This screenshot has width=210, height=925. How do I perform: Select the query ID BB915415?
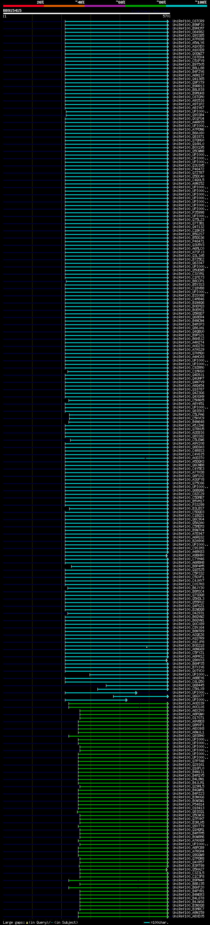click(x=12, y=11)
